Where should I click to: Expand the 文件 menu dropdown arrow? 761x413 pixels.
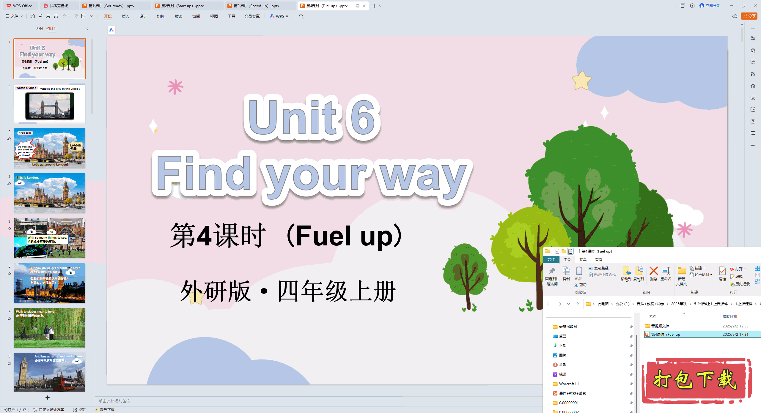21,16
